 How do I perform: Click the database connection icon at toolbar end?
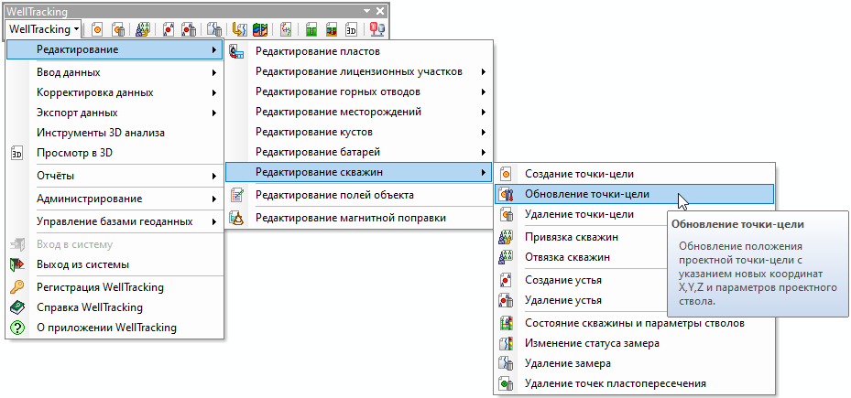376,29
